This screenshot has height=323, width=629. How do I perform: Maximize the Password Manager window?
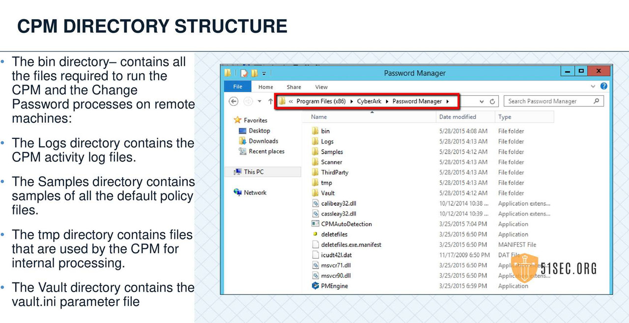pos(581,71)
